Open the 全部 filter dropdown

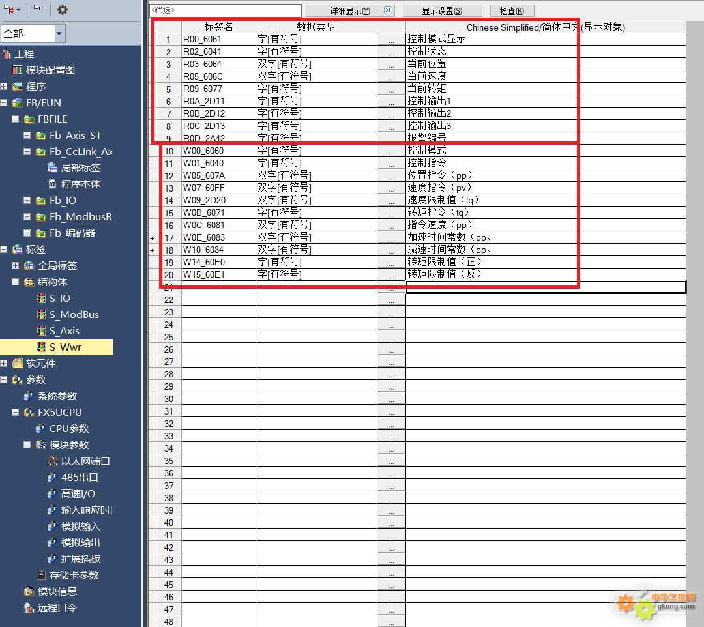point(59,33)
